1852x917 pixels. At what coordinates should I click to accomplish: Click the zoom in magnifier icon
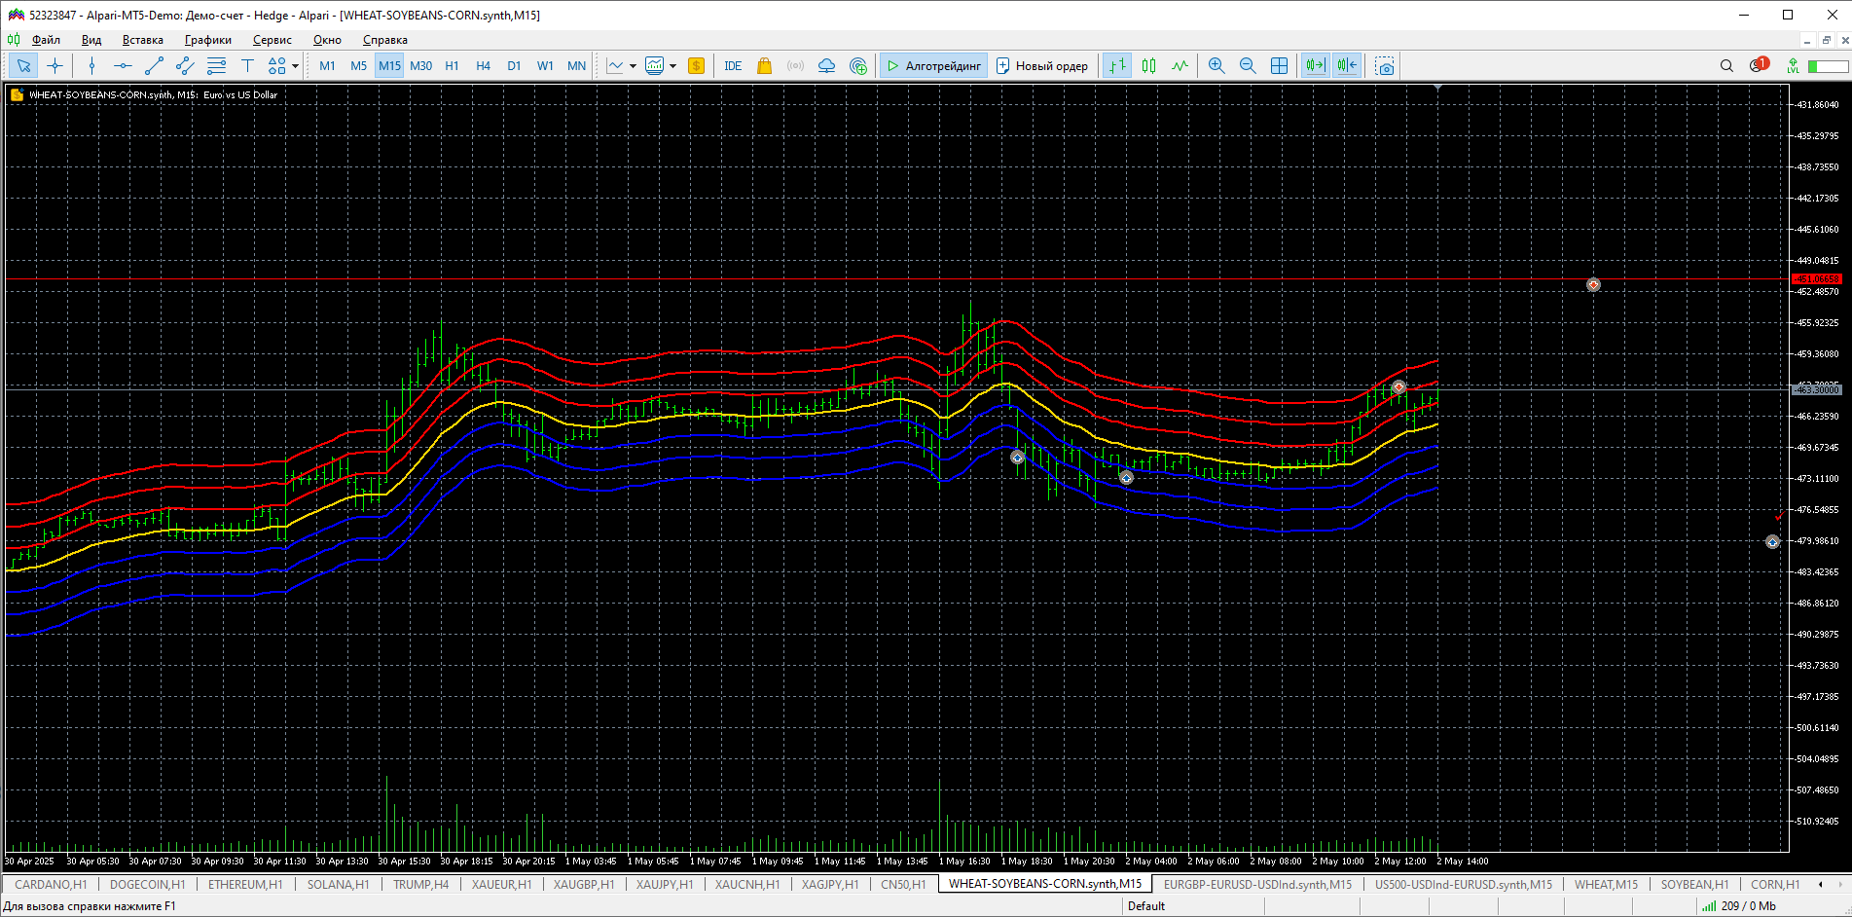pyautogui.click(x=1216, y=66)
